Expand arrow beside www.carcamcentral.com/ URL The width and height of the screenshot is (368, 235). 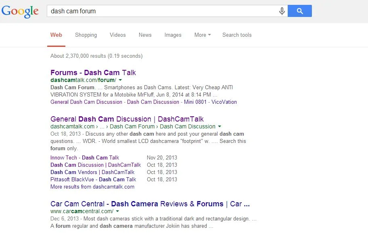pyautogui.click(x=117, y=211)
